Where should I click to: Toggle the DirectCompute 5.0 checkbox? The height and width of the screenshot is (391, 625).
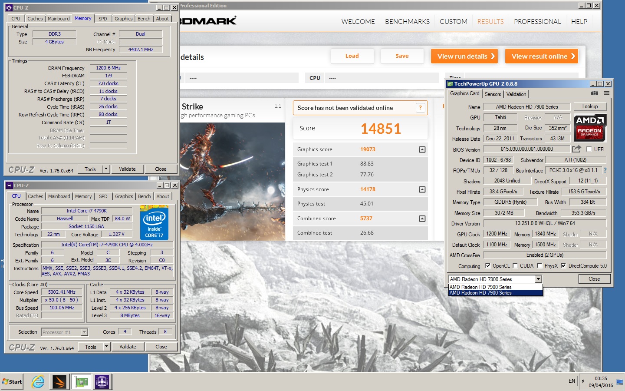tap(563, 266)
